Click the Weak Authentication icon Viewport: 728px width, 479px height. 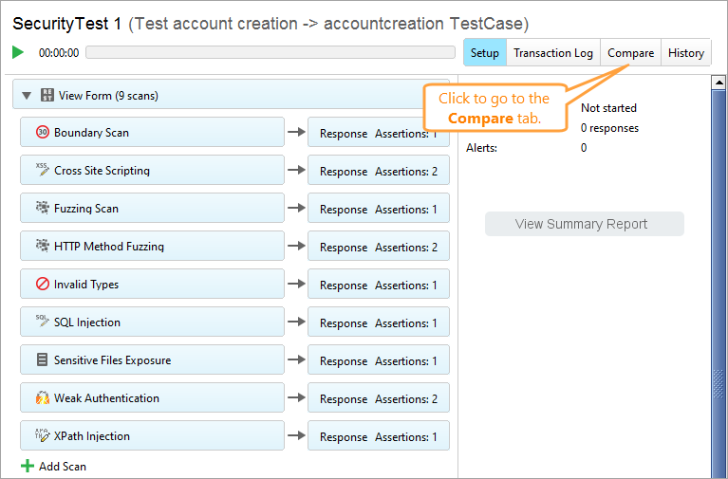[x=43, y=397]
